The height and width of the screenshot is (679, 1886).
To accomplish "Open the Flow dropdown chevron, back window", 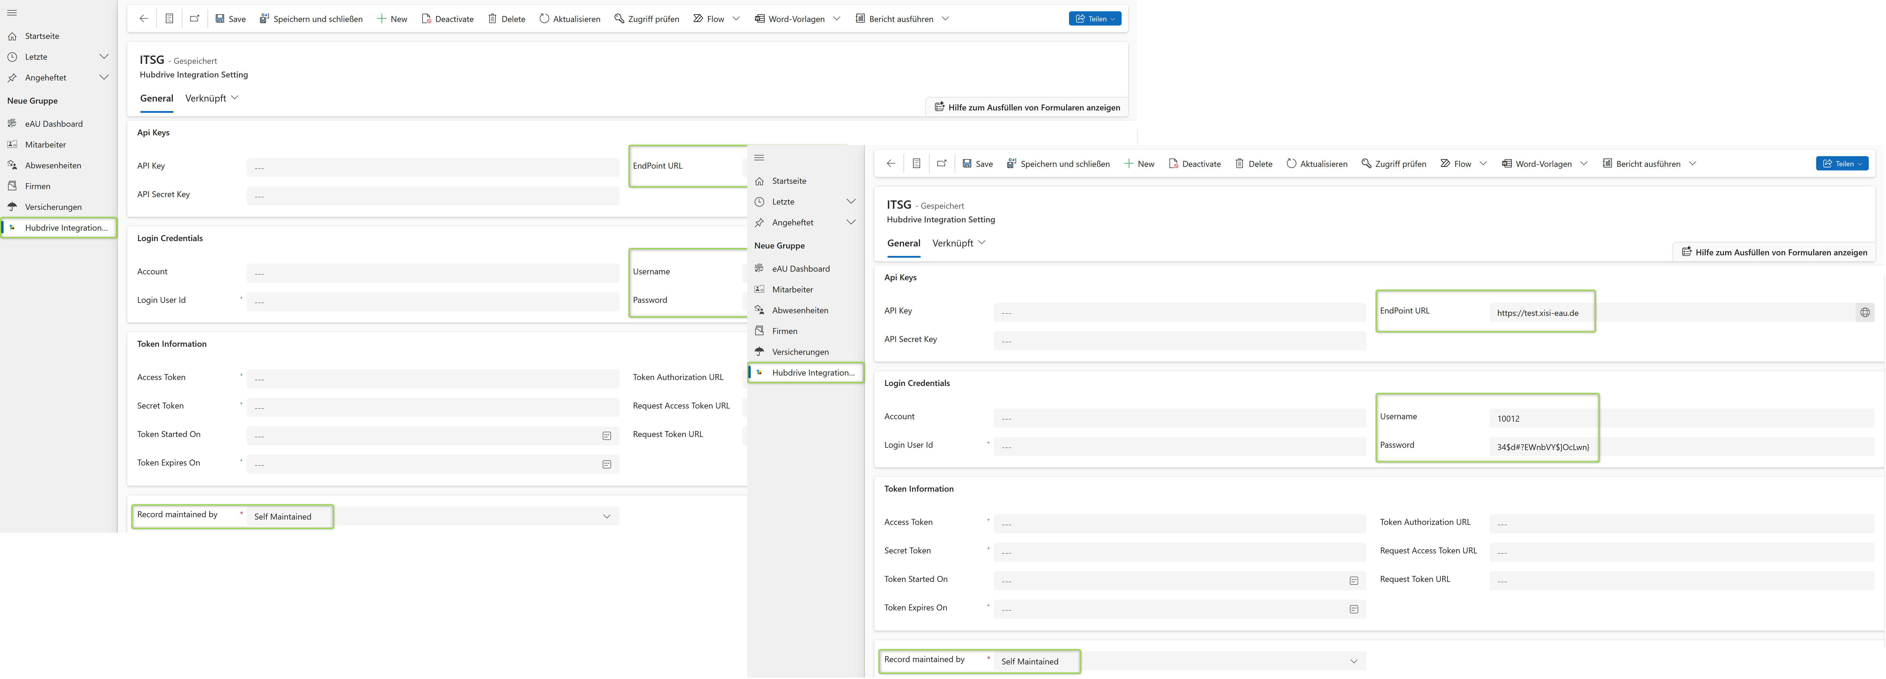I will click(736, 19).
